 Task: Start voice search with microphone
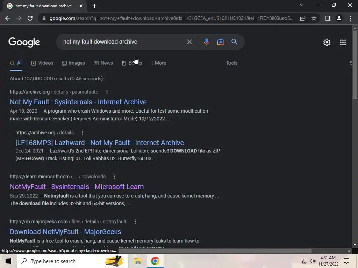tap(206, 42)
